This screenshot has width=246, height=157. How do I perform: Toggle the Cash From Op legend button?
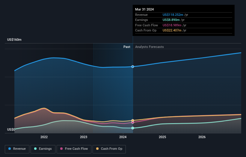pos(109,149)
